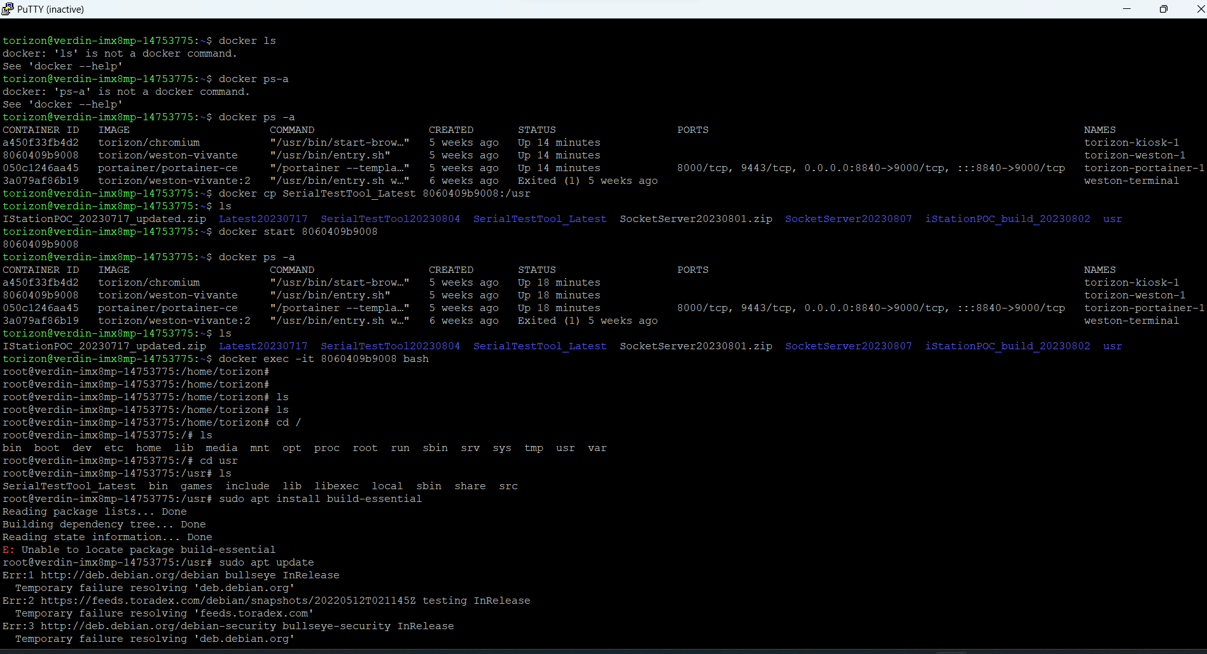Click the 'docker exec -it 8060409b9008 bash' command

[x=324, y=359]
